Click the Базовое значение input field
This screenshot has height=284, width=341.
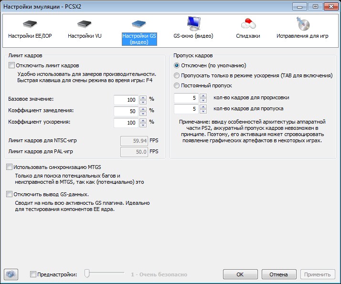(126, 100)
